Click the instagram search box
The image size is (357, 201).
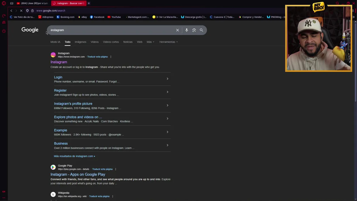[x=112, y=30]
